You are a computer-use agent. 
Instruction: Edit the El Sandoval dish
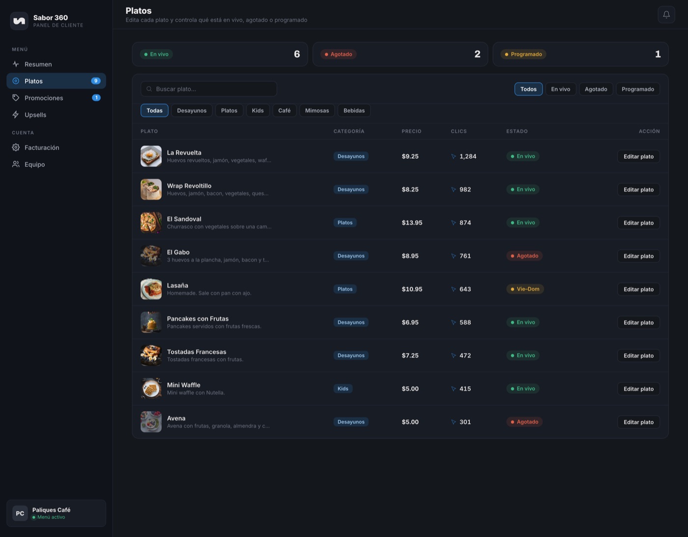pyautogui.click(x=638, y=223)
